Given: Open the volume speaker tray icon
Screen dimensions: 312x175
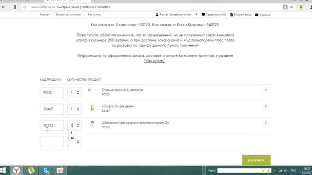Looking at the screenshot, I should [x=286, y=171].
